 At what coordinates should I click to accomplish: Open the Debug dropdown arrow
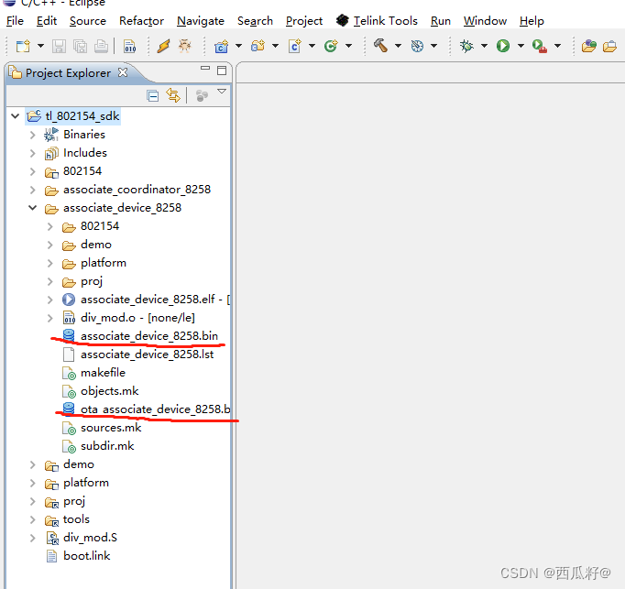coord(484,46)
